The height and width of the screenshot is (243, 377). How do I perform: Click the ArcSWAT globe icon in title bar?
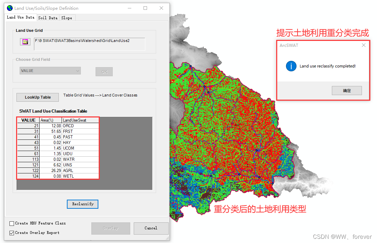click(x=9, y=8)
